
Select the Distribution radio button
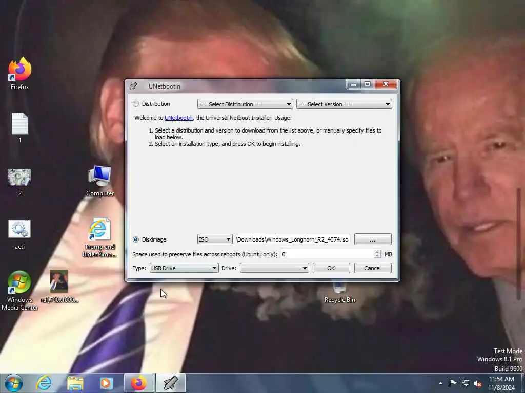[135, 104]
